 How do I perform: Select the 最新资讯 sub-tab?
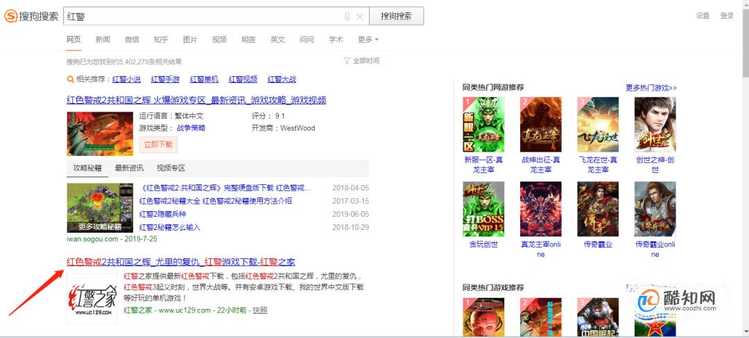[x=129, y=168]
